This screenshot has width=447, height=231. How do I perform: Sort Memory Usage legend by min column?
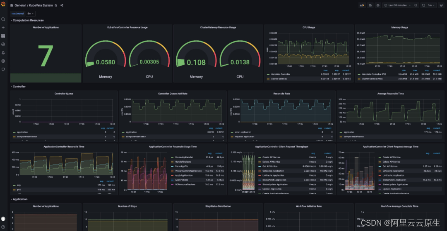[x=404, y=70]
